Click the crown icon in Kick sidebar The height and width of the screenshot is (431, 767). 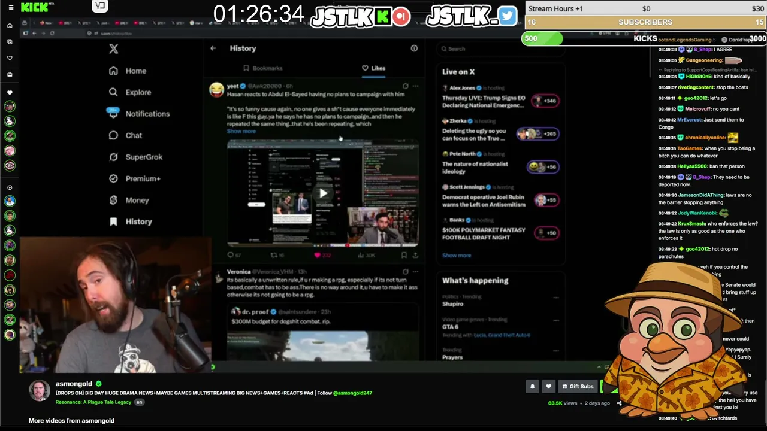[10, 74]
